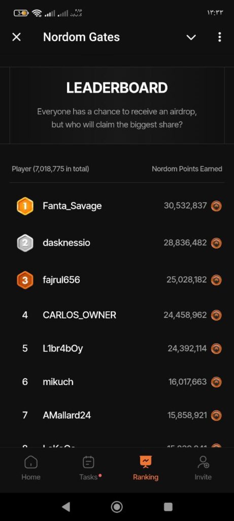Screen dimensions: 234x521
Task: Tap the Player total count header
Action: click(x=50, y=169)
